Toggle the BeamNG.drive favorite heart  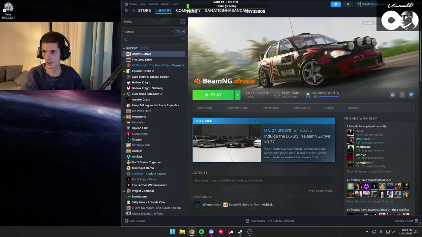coord(411,95)
